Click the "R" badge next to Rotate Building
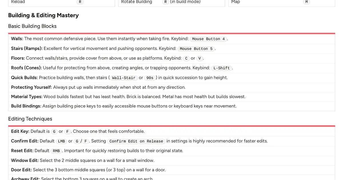 [x=165, y=2]
